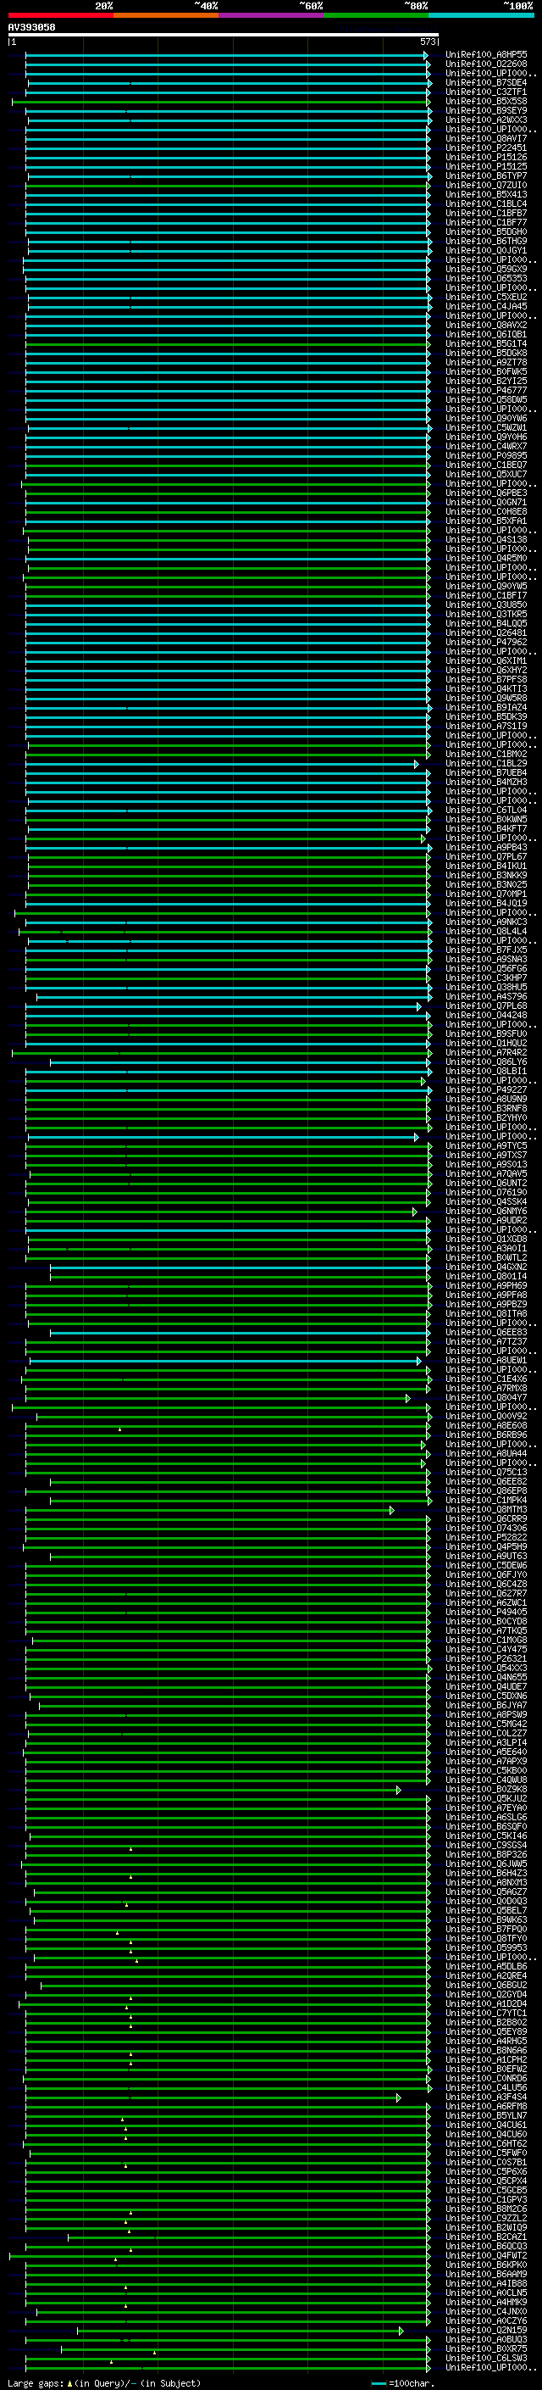Click the arrowhead ending the UniRef100_Q6NMY6 alignment

(415, 1212)
